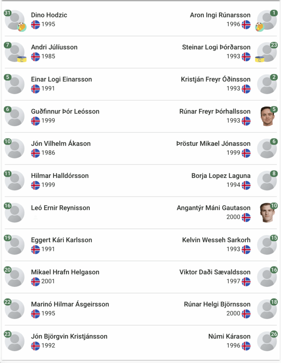Click placeholder avatar of Þröstur Mikael Jónasson

point(267,149)
